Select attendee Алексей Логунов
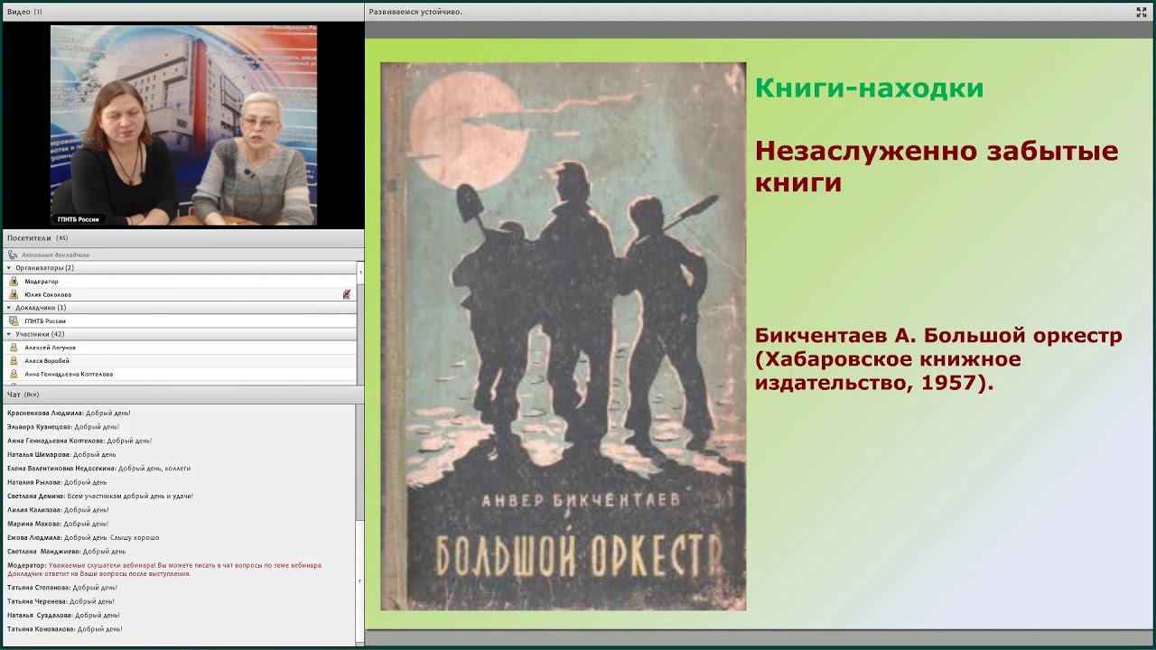The width and height of the screenshot is (1156, 650). [x=180, y=348]
